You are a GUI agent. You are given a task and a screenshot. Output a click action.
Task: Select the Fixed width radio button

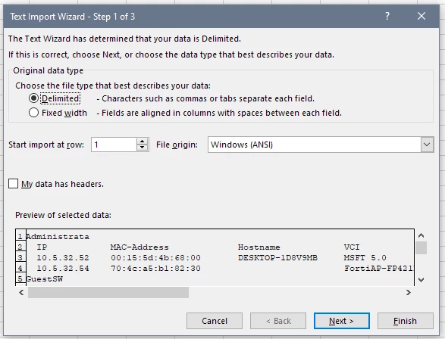point(33,113)
